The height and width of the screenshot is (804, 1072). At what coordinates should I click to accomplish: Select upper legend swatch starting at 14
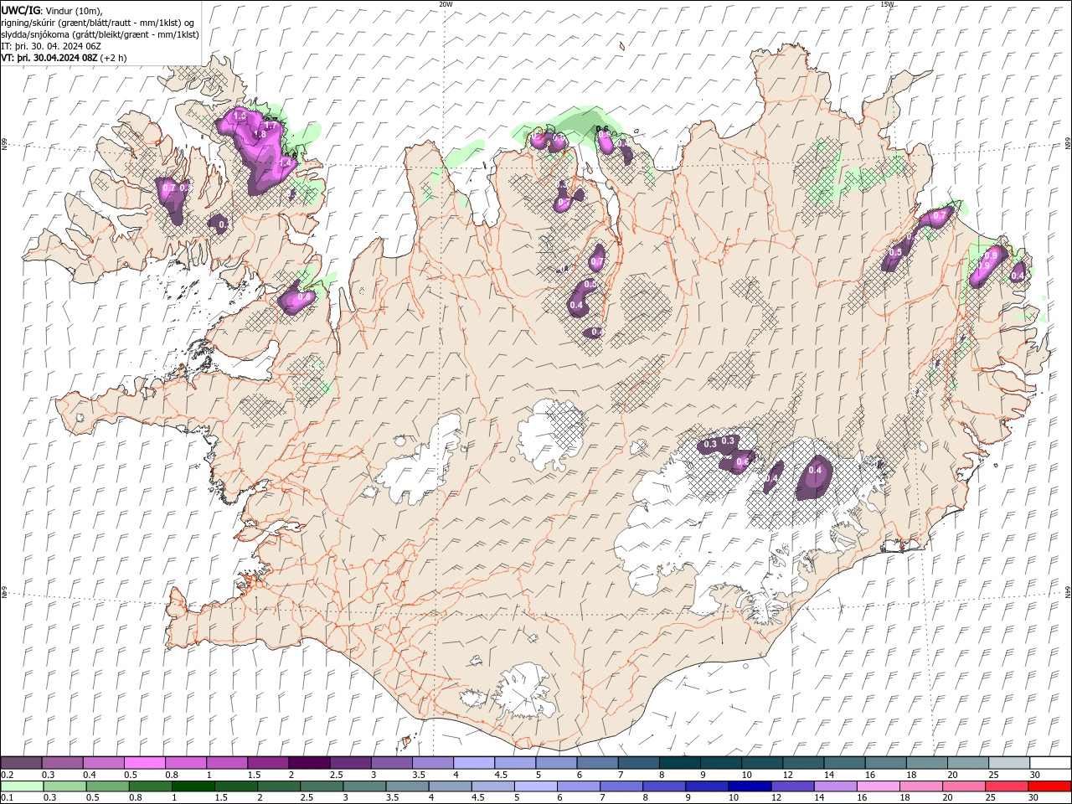(x=844, y=763)
